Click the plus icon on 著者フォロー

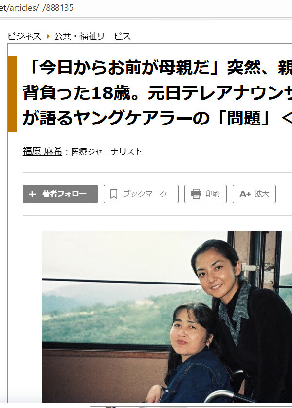(x=32, y=194)
